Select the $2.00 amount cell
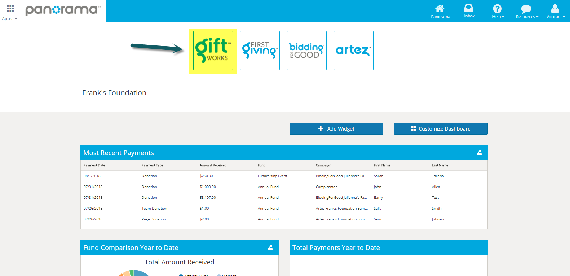 [x=204, y=219]
